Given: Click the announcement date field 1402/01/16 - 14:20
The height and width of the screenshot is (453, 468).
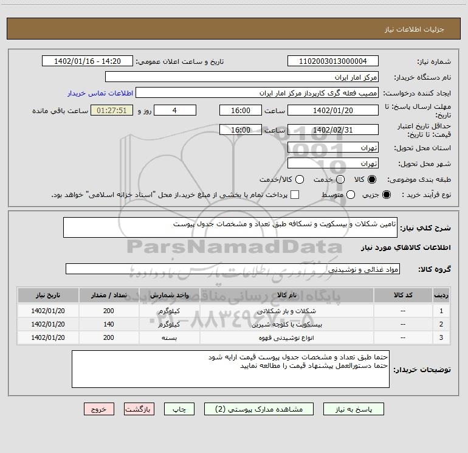Looking at the screenshot, I should (x=88, y=61).
